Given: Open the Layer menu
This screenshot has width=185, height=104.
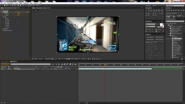Looking at the screenshot, I should click(x=16, y=3).
